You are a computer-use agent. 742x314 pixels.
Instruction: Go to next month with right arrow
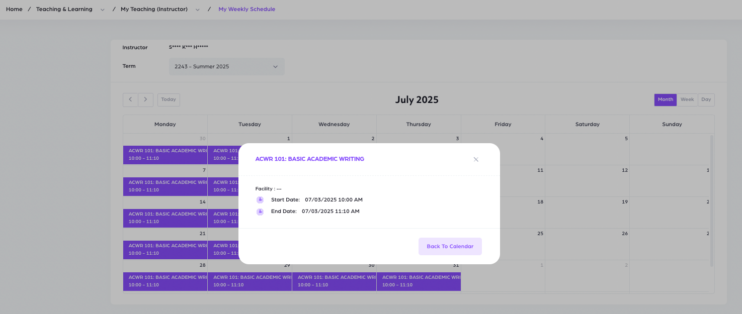(x=145, y=99)
